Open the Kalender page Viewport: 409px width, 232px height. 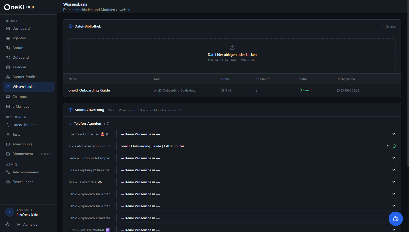(x=28, y=67)
